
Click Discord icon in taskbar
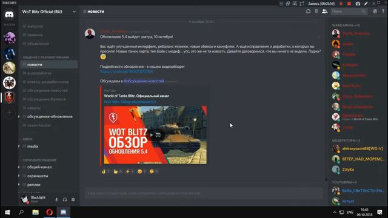point(63,213)
